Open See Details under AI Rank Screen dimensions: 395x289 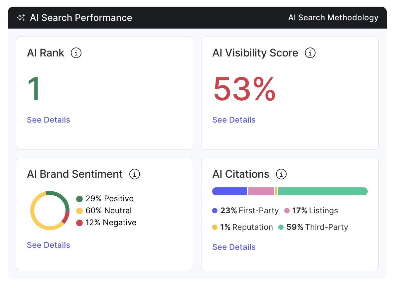[x=49, y=120]
